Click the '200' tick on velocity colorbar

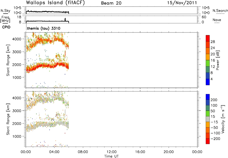(x=214, y=100)
